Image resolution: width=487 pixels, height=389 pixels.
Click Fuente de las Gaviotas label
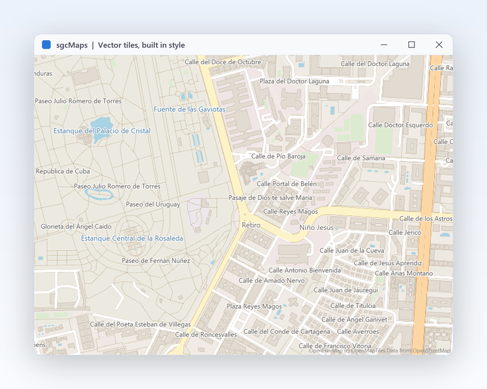pyautogui.click(x=190, y=109)
